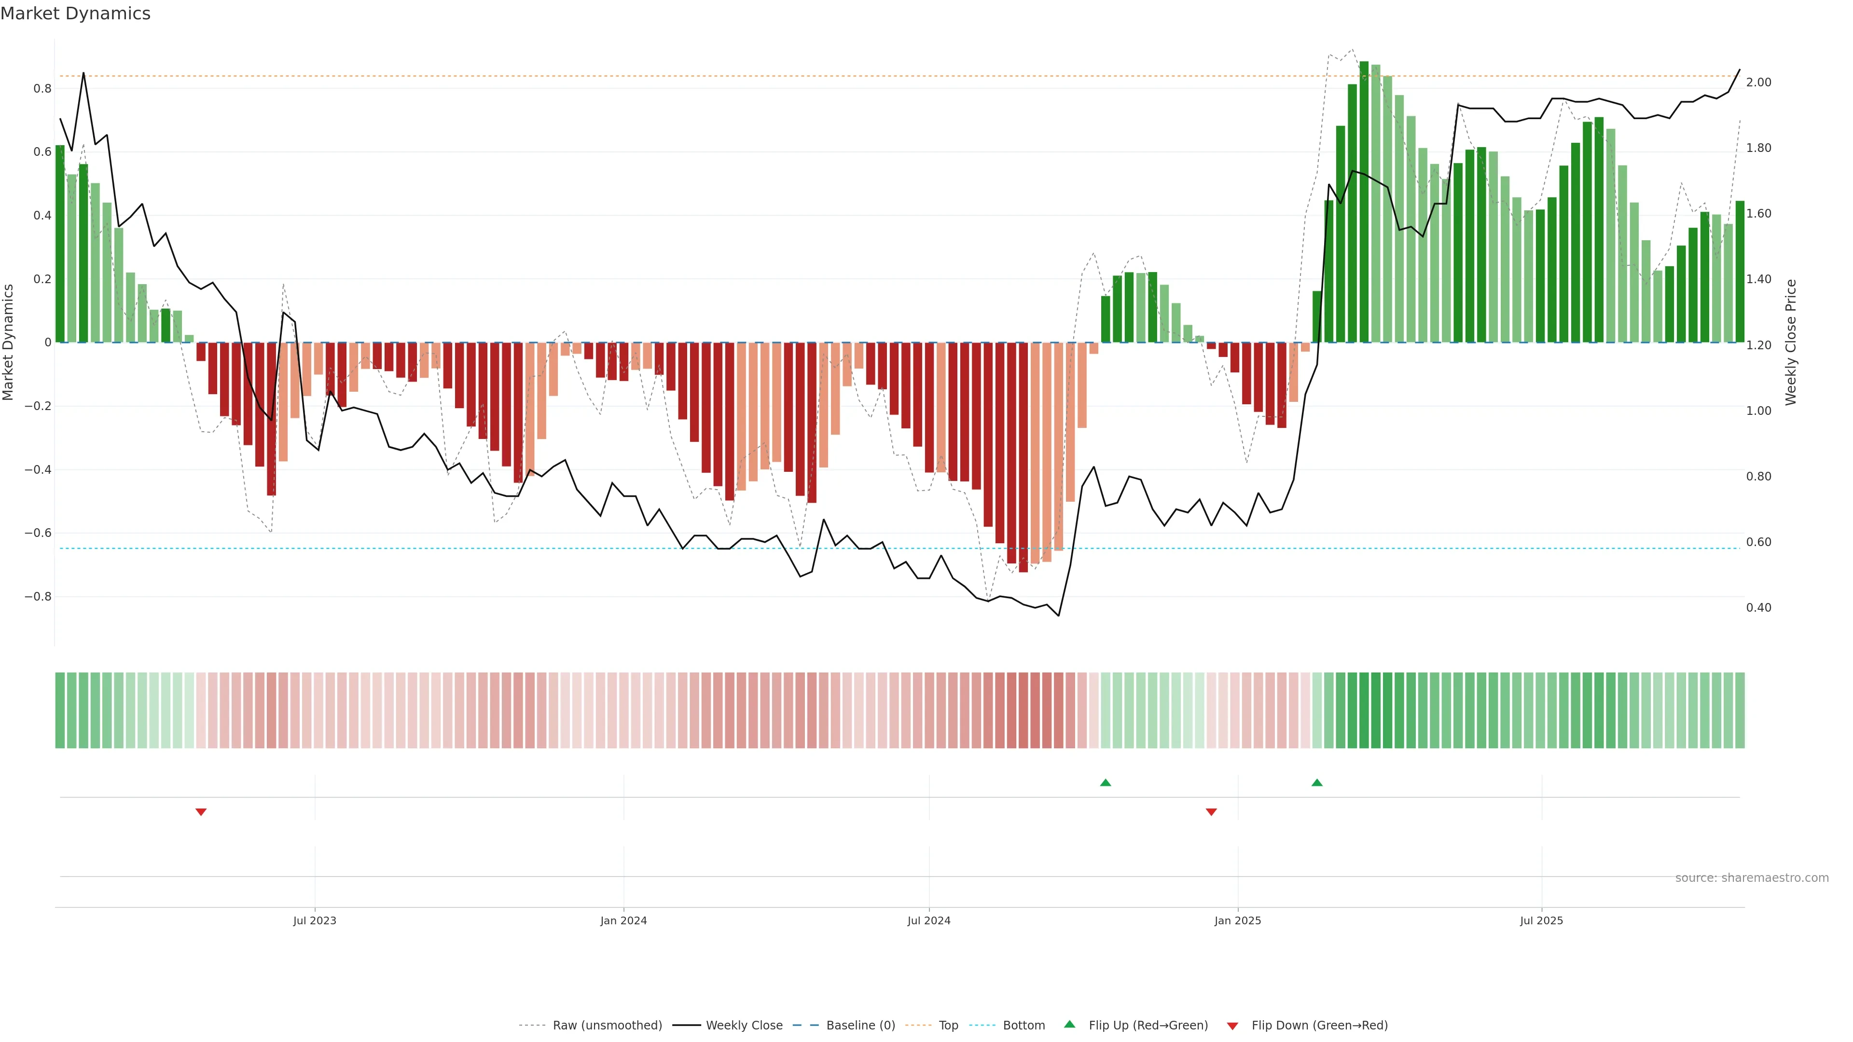Image resolution: width=1853 pixels, height=1042 pixels.
Task: Click the solid black Weekly Close legend icon
Action: pos(686,1026)
